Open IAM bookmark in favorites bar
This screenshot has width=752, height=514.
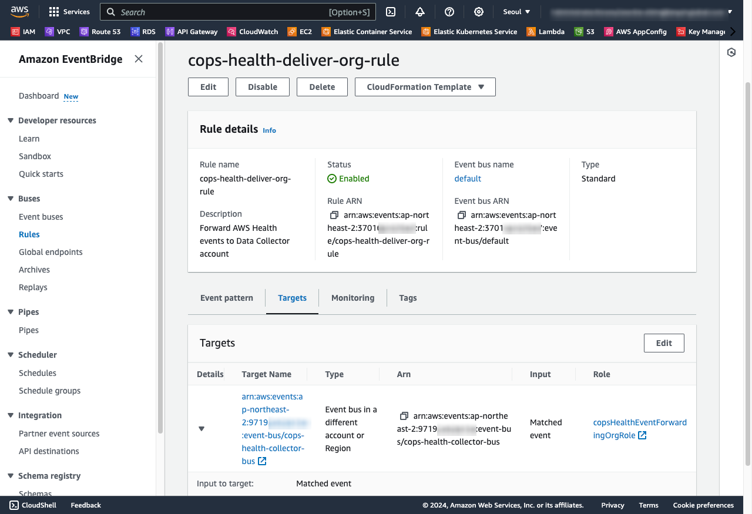point(23,32)
